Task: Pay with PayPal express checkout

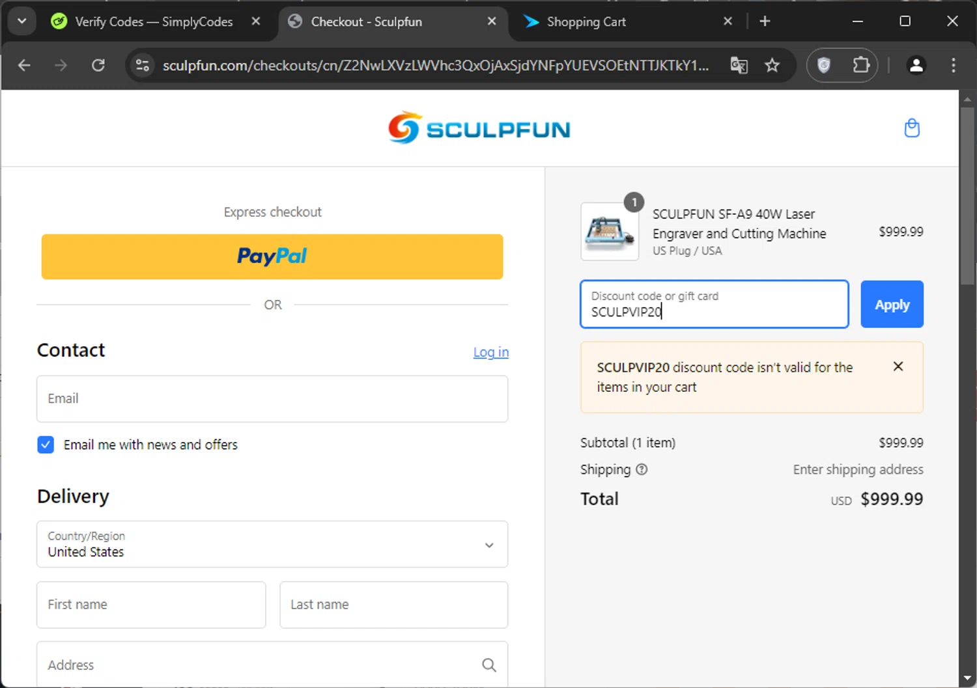Action: tap(272, 256)
